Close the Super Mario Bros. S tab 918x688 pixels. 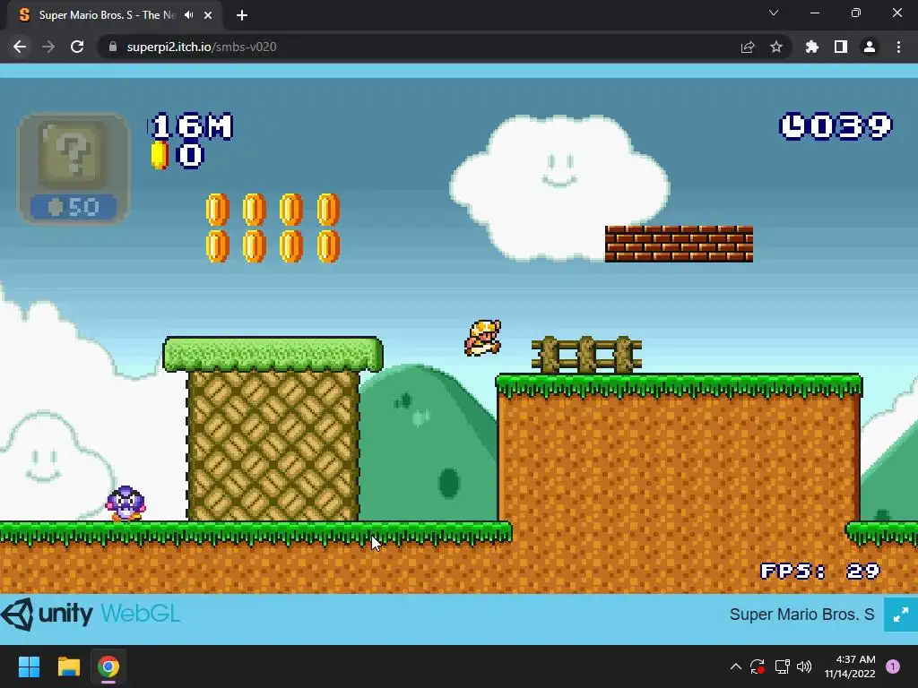point(208,15)
